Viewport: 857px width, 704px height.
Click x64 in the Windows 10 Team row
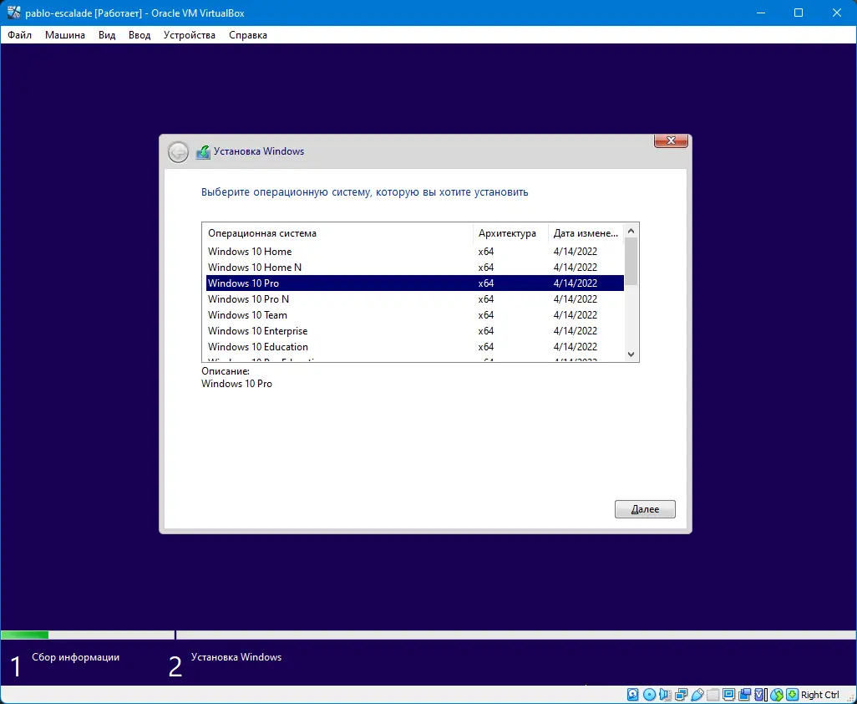tap(486, 315)
